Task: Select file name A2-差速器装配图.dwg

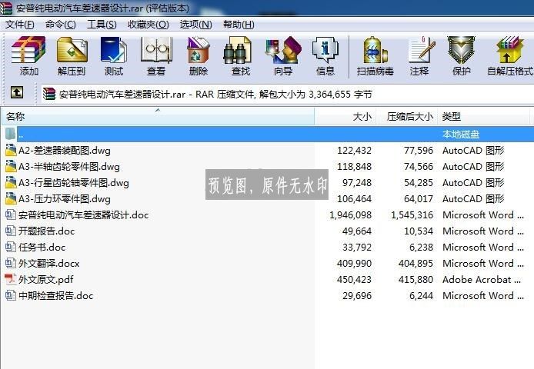Action: click(65, 151)
